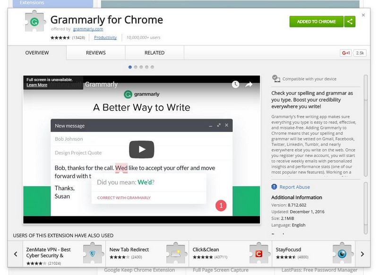Screen dimensions: 378x275
Task: Click the ZenMate VPN star rating
Action: [36, 264]
